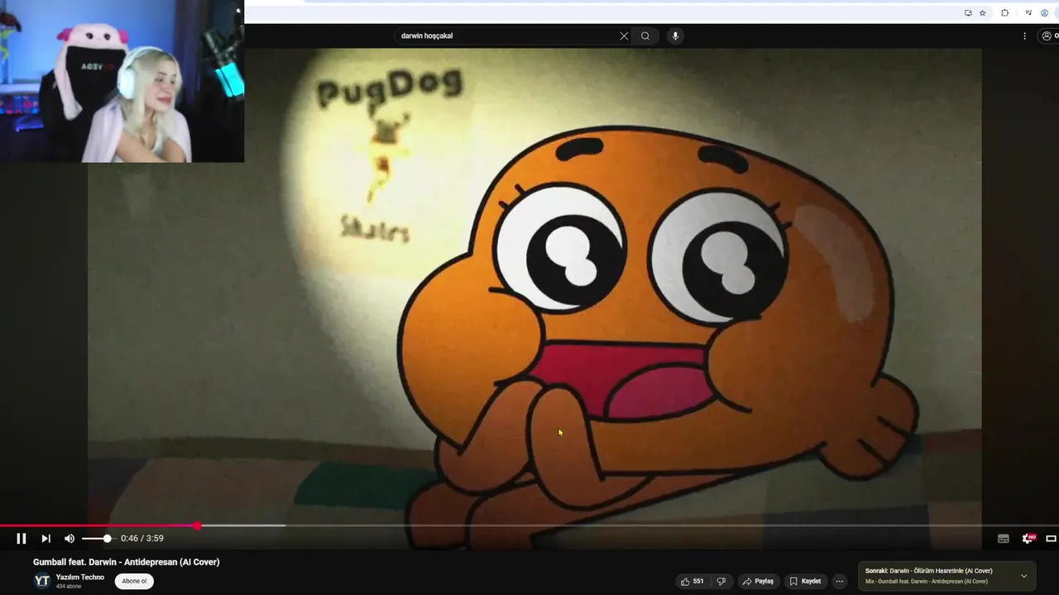Open the HD settings gear icon
The height and width of the screenshot is (595, 1059).
click(x=1028, y=538)
